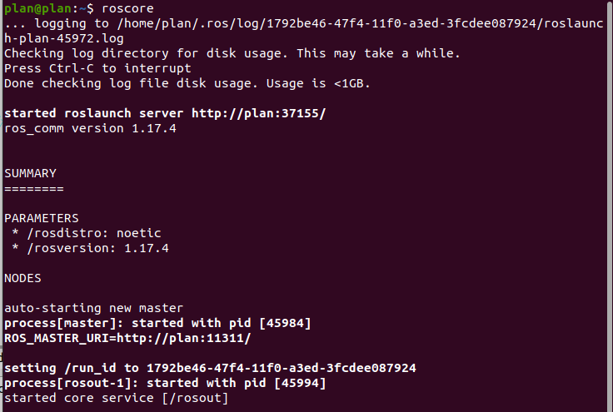Click the NODES heading
This screenshot has width=613, height=412.
(x=22, y=278)
